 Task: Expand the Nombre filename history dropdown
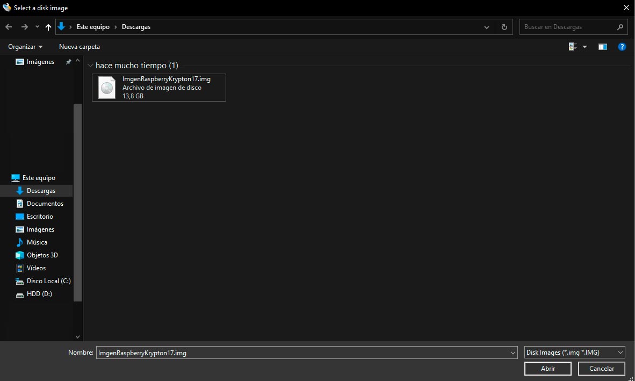[x=512, y=353]
